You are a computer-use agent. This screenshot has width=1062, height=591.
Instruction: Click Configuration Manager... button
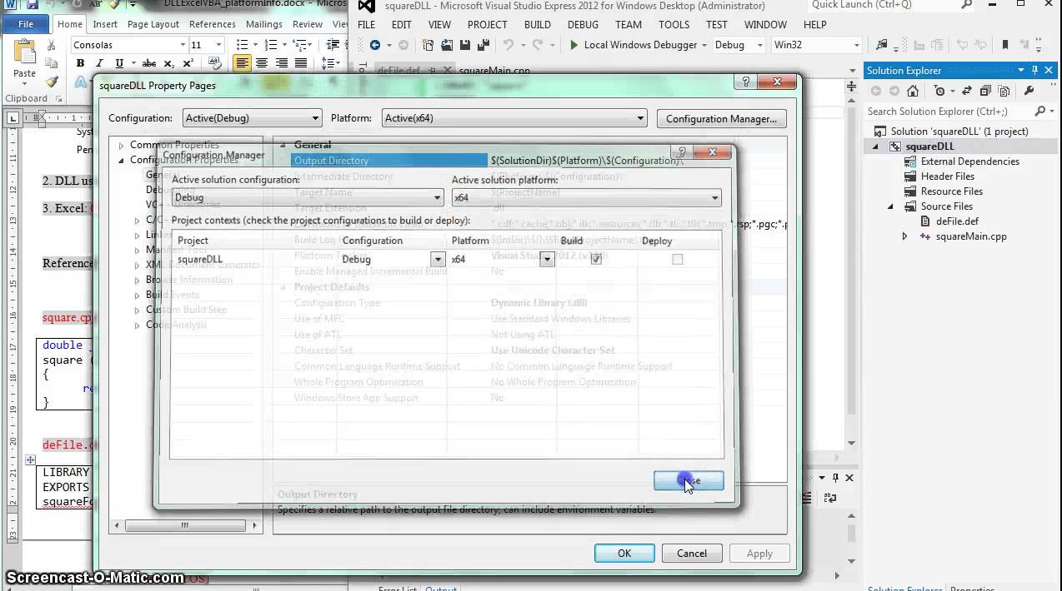[722, 119]
